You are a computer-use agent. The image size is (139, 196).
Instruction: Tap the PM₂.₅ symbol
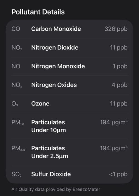click(18, 148)
